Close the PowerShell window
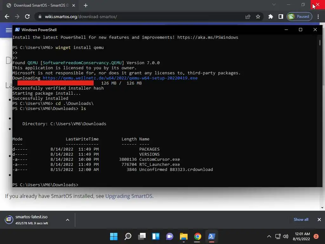The width and height of the screenshot is (325, 244). (x=315, y=30)
